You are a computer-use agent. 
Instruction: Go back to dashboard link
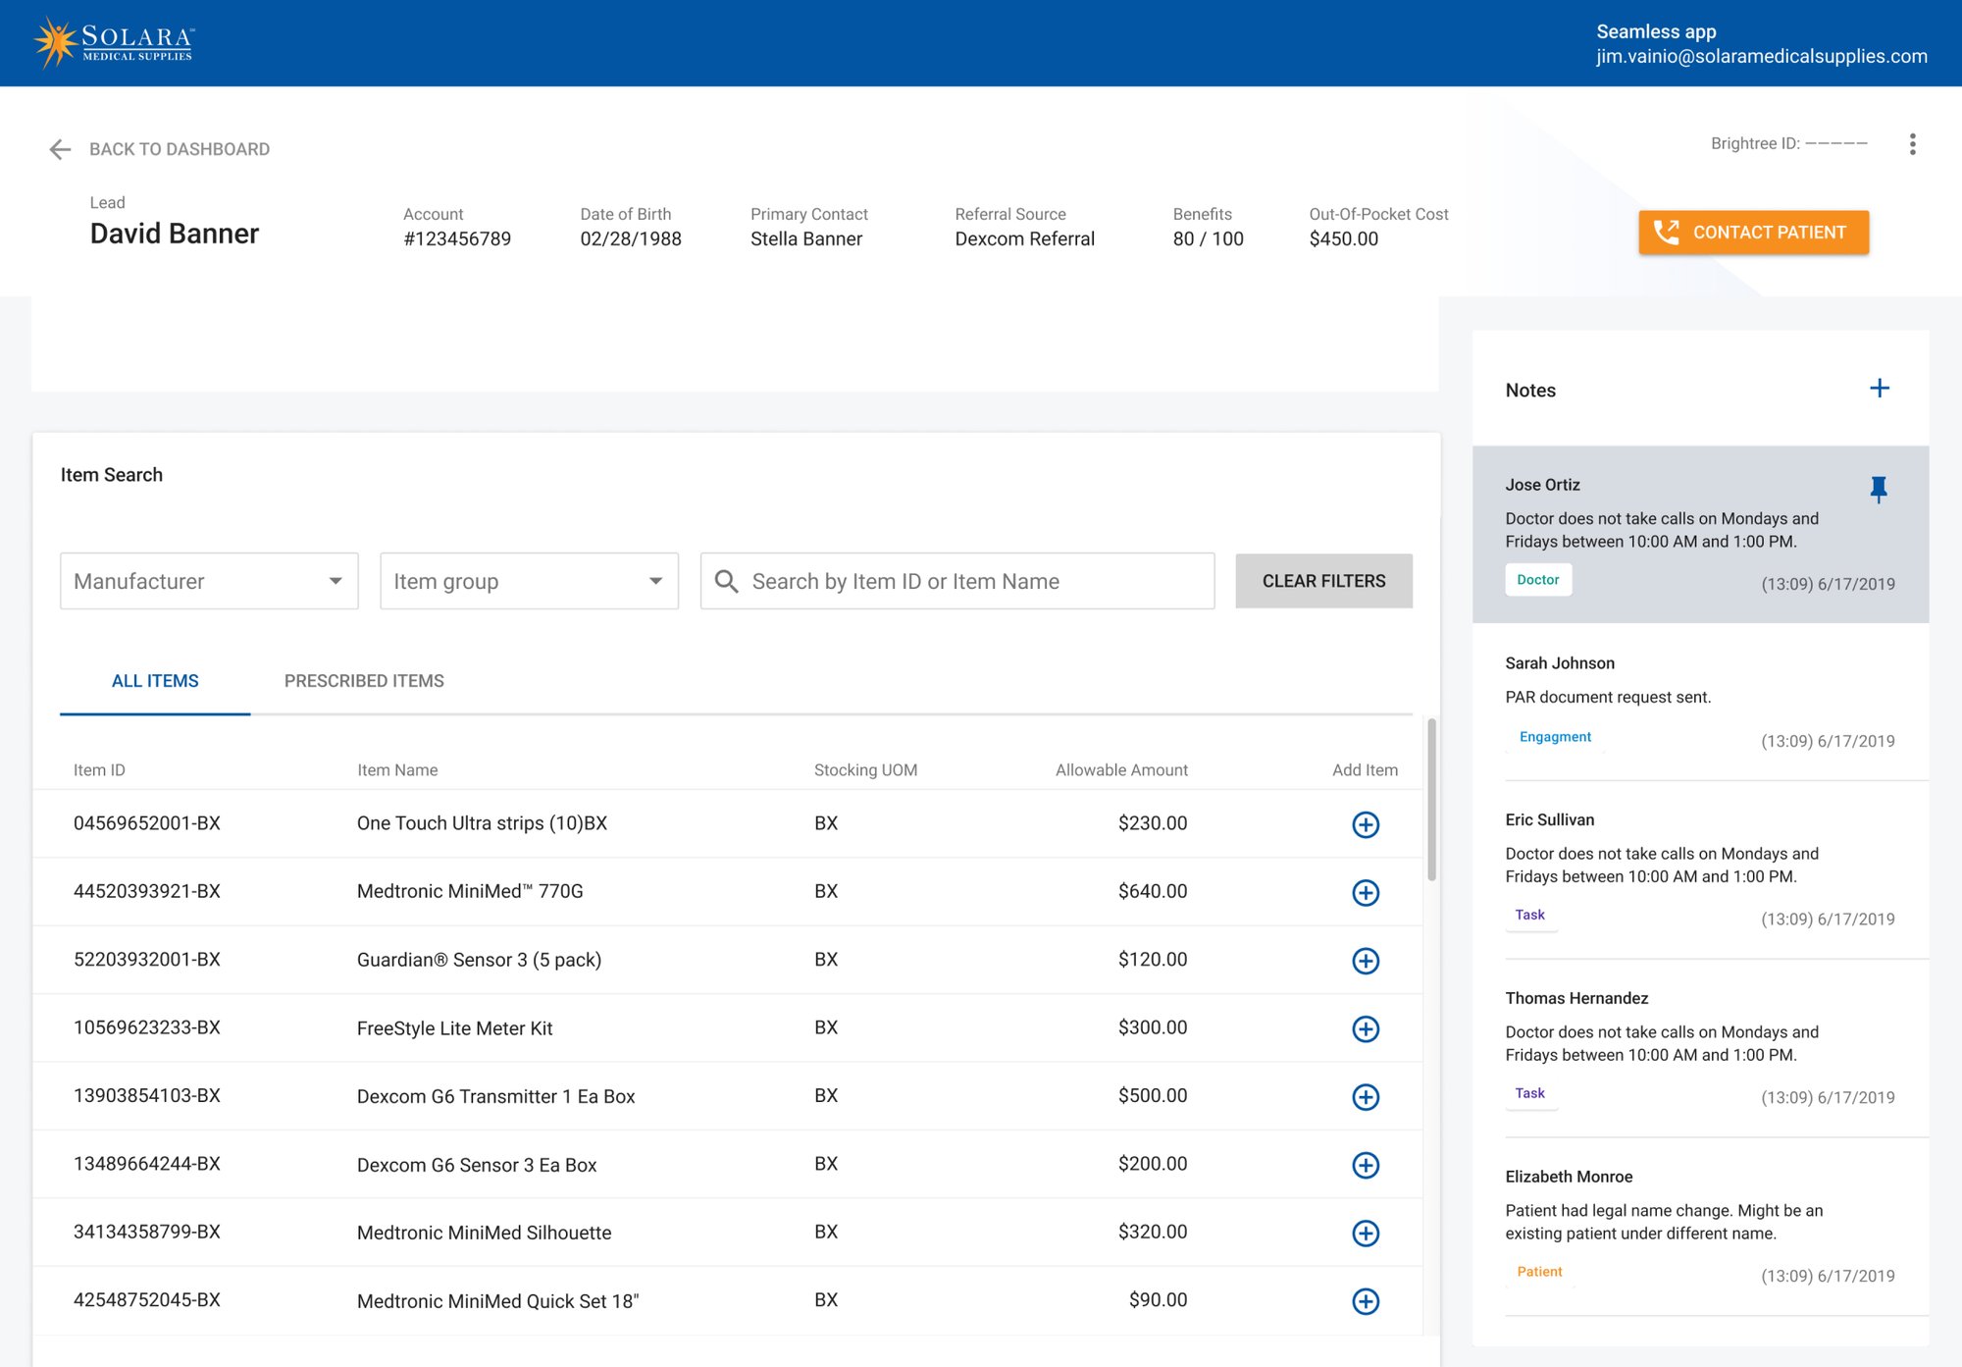pos(180,149)
